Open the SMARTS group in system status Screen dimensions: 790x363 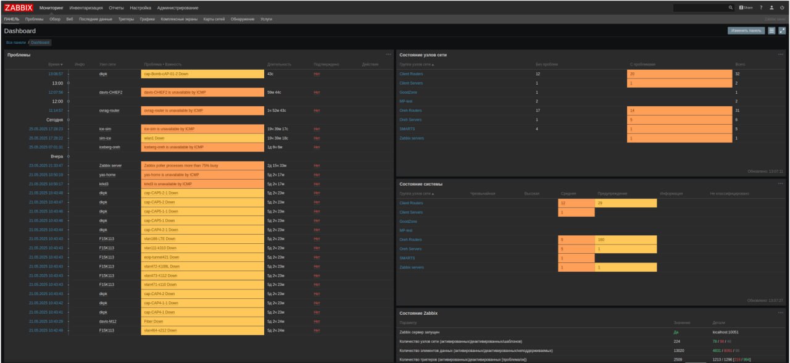pos(407,258)
